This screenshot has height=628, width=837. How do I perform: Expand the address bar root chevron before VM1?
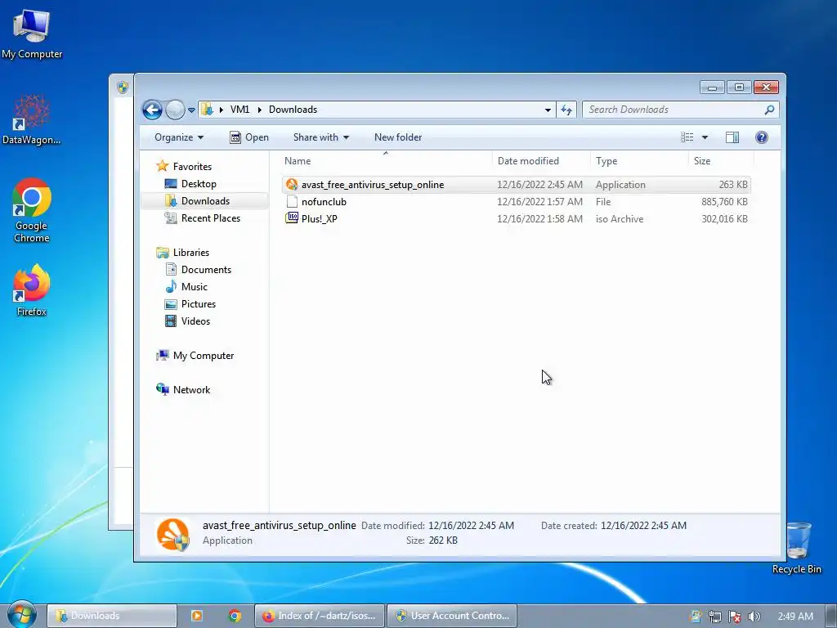221,110
